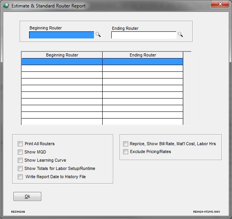The image size is (232, 219).
Task: Click version text RE0020-072913.1003
Action: (206, 212)
